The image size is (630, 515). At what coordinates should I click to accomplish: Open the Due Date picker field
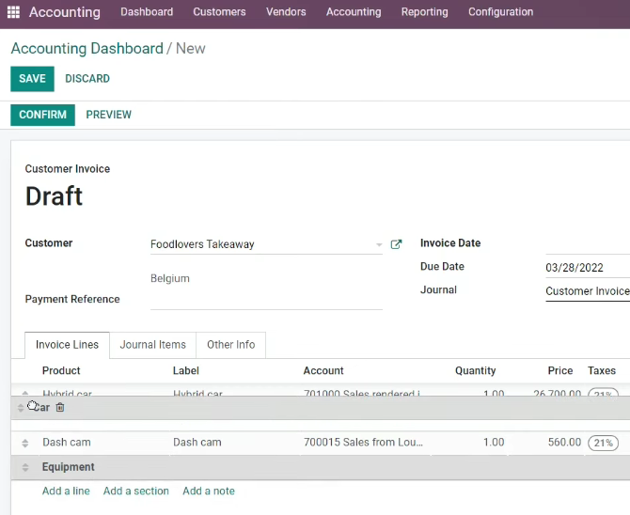coord(588,268)
